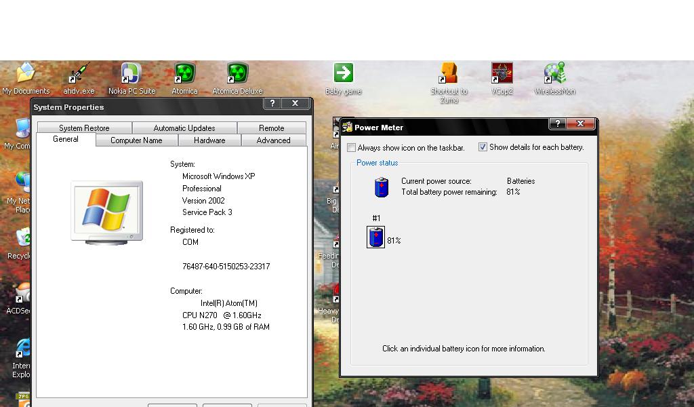This screenshot has width=694, height=407.
Task: Launch the ahdv.exe desktop shortcut
Action: click(x=79, y=73)
